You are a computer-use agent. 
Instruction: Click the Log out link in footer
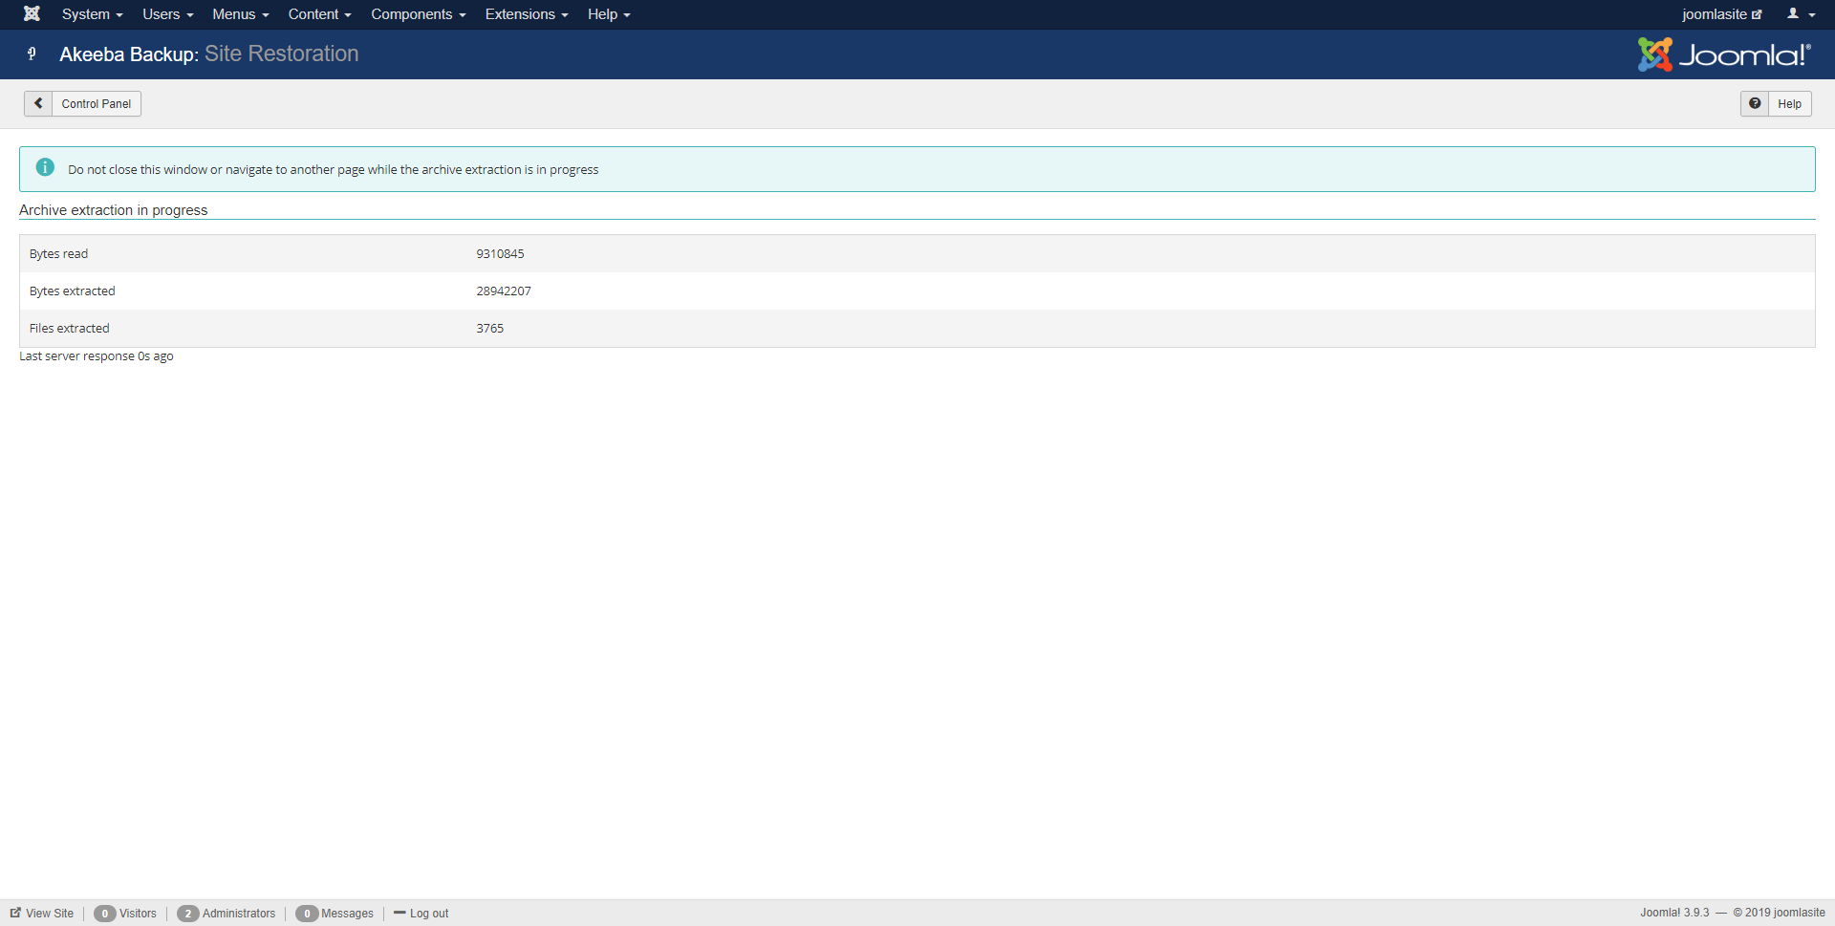coord(428,913)
